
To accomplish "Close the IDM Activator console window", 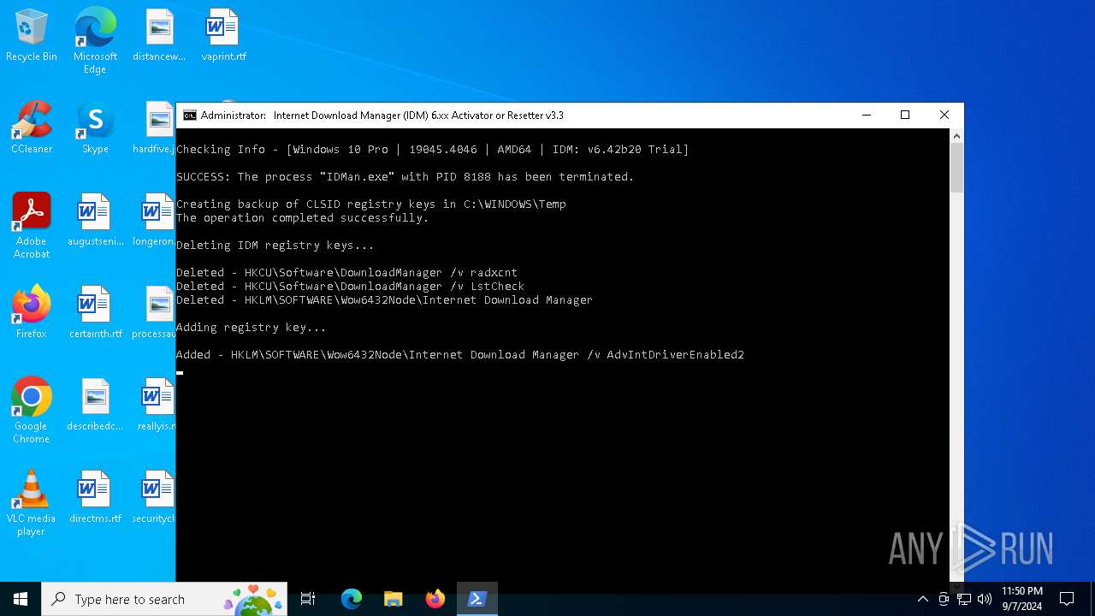I will click(x=944, y=115).
